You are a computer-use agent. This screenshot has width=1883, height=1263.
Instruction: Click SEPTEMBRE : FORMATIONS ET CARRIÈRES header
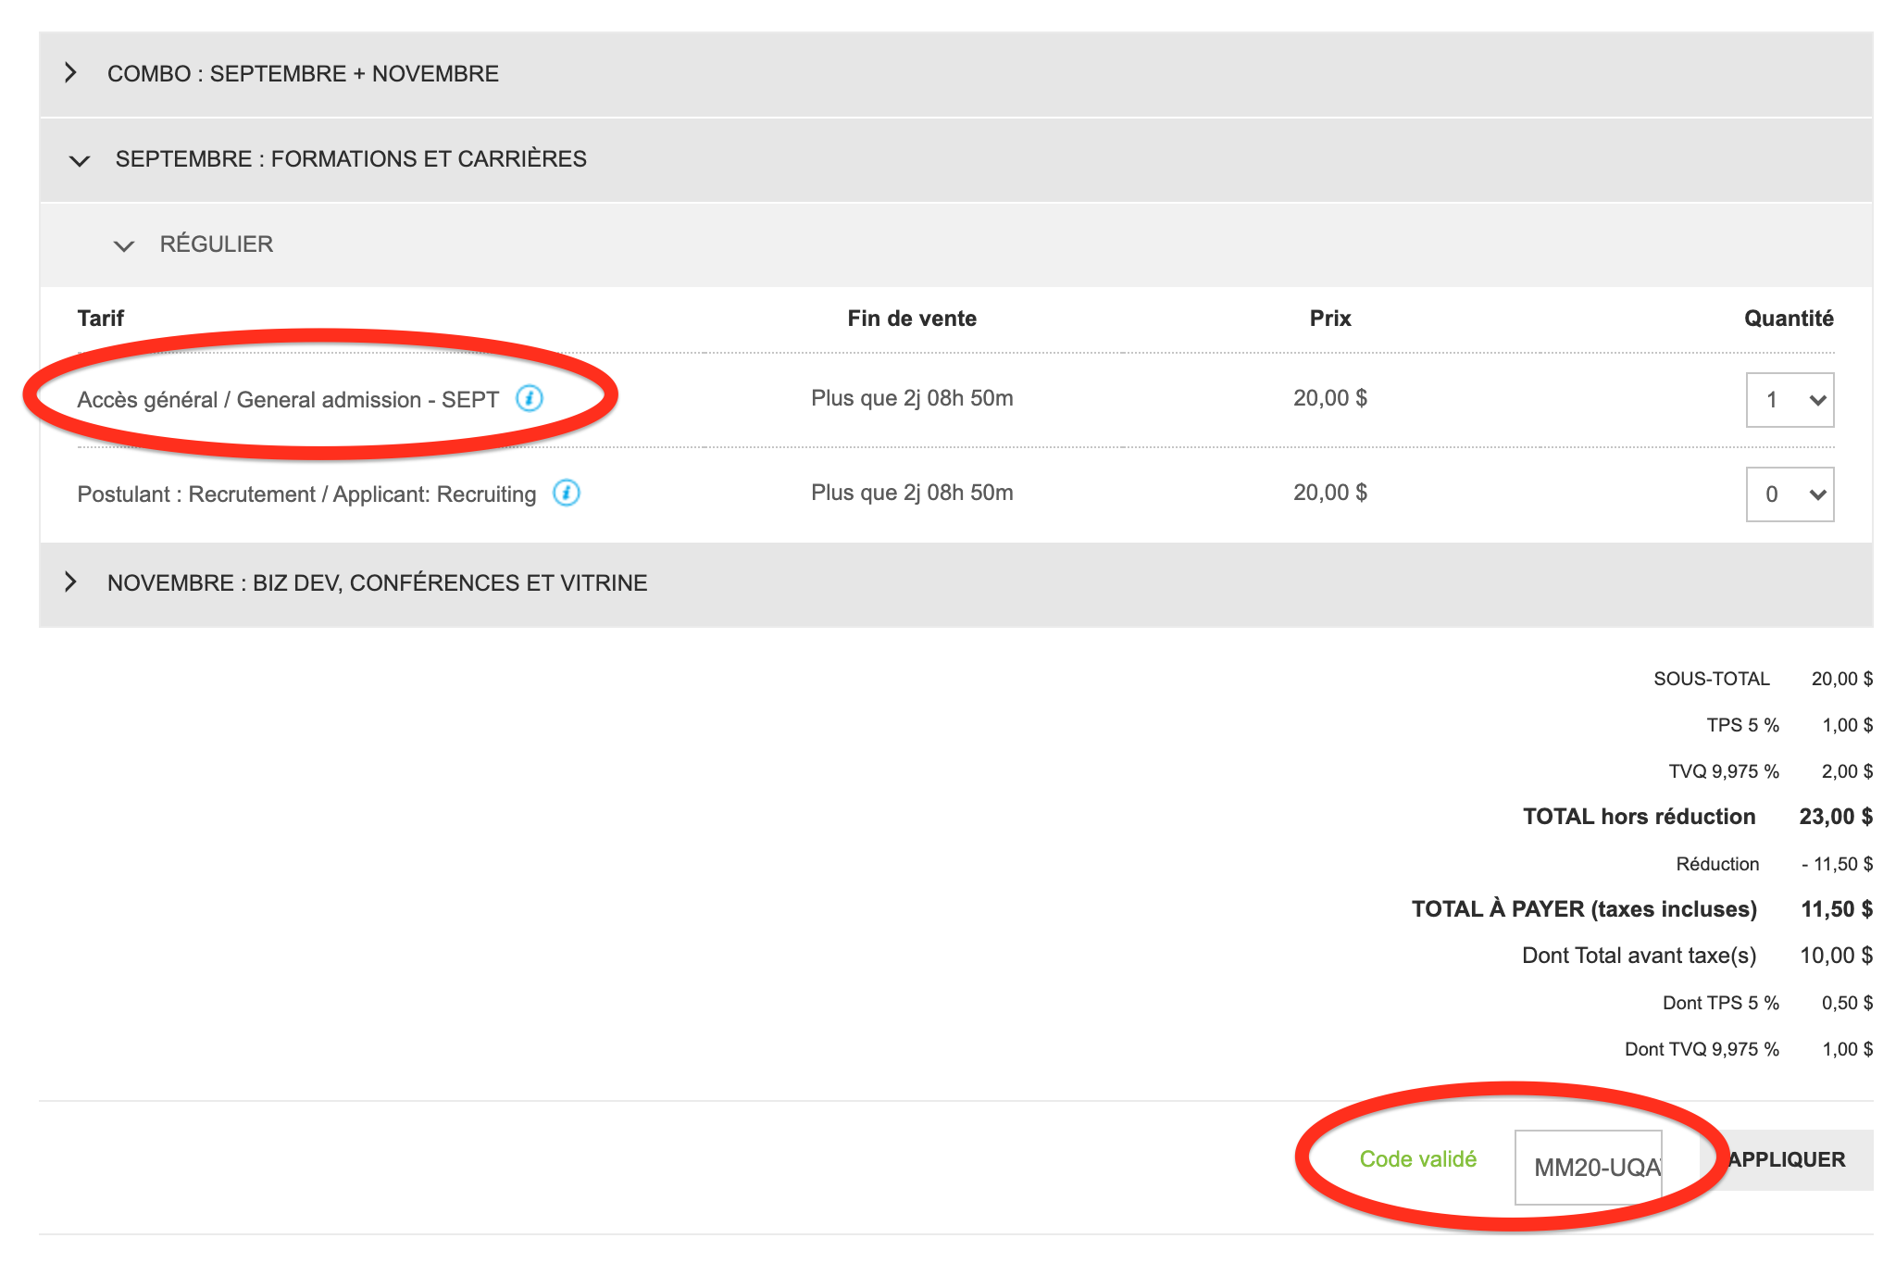(x=351, y=159)
